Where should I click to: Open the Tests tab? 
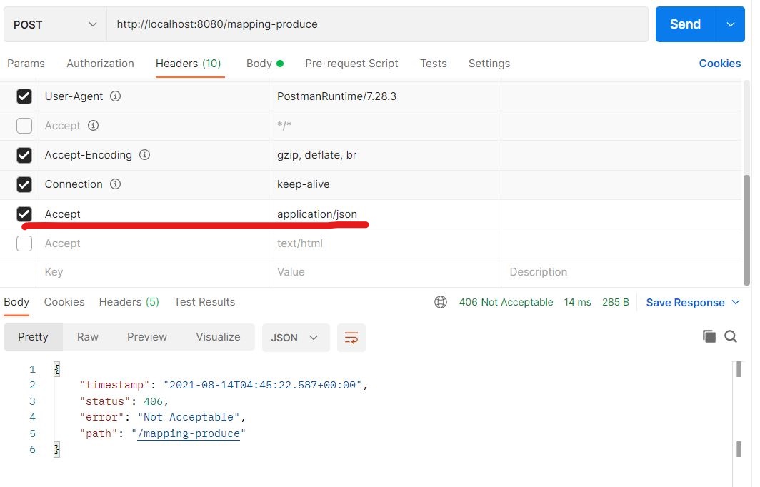[x=434, y=64]
